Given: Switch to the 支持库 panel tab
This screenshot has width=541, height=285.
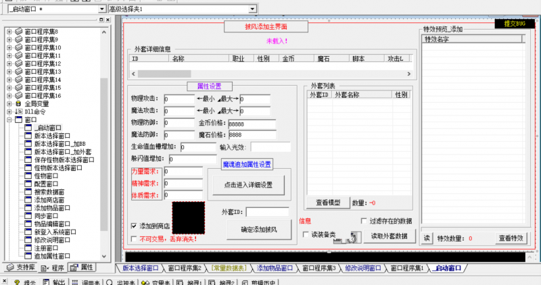Looking at the screenshot, I should pyautogui.click(x=21, y=267).
